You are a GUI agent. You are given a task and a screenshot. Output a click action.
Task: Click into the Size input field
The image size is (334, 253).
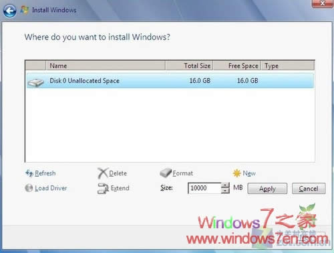(x=204, y=188)
